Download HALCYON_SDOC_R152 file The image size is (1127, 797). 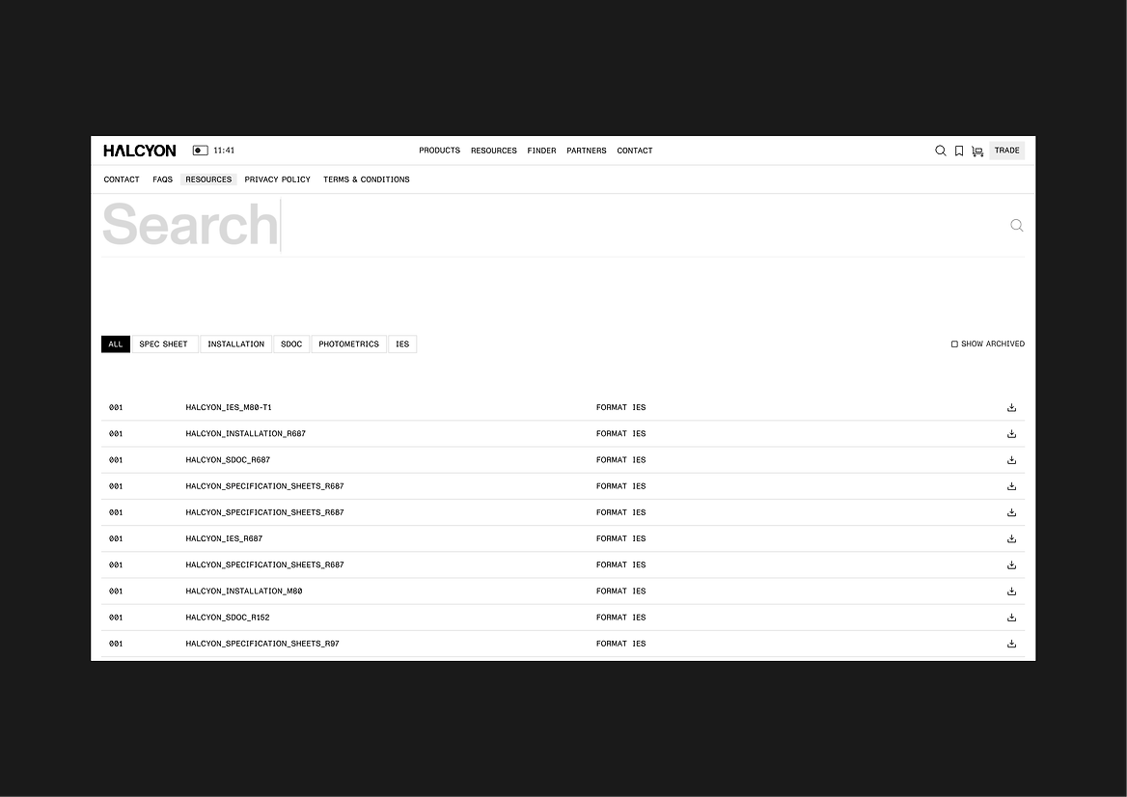[1011, 618]
